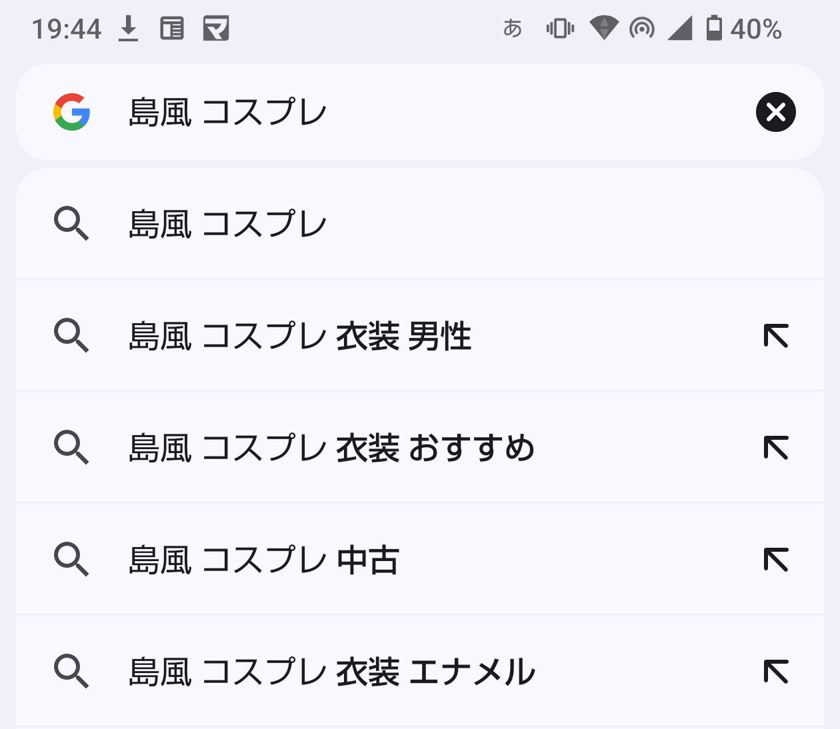Hit the insert arrow for 衣装 エナメル

click(776, 672)
